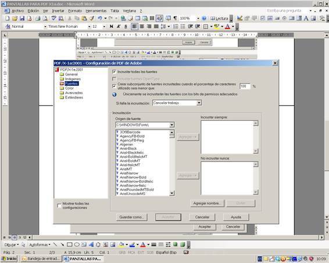Open the font color dropdown arrow in formatting toolbar

[233, 26]
